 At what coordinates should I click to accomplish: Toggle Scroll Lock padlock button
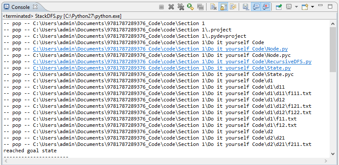(223, 7)
